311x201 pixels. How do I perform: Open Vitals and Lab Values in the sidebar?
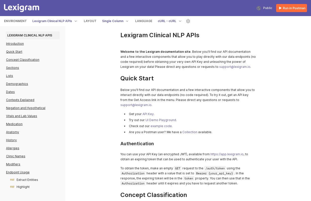point(22,116)
